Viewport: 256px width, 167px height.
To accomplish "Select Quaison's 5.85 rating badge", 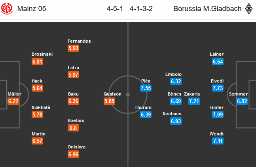I will click(109, 101).
